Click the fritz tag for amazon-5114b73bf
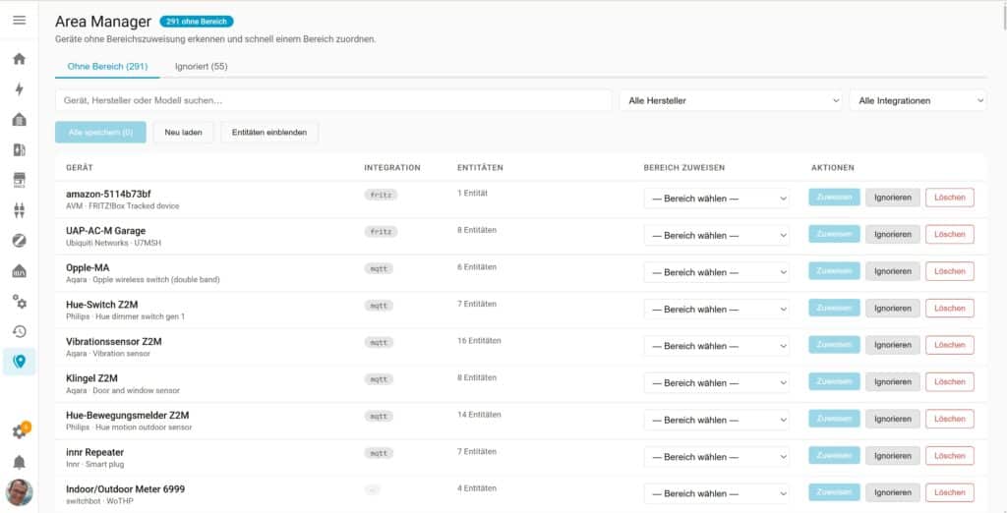Image resolution: width=1007 pixels, height=513 pixels. click(x=381, y=195)
